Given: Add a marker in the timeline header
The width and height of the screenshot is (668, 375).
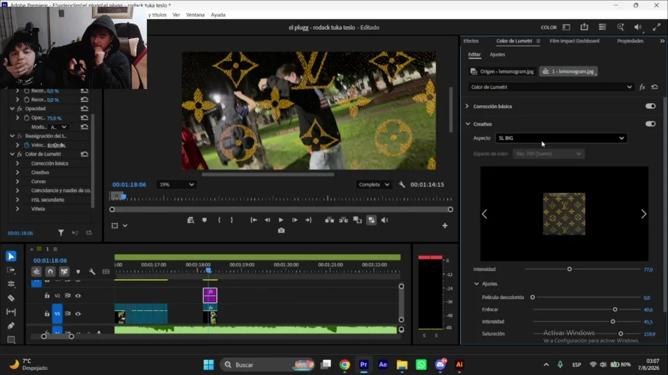Looking at the screenshot, I should coord(78,271).
